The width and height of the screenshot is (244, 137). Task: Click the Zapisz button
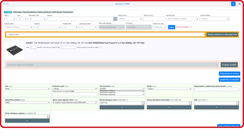tap(172, 27)
